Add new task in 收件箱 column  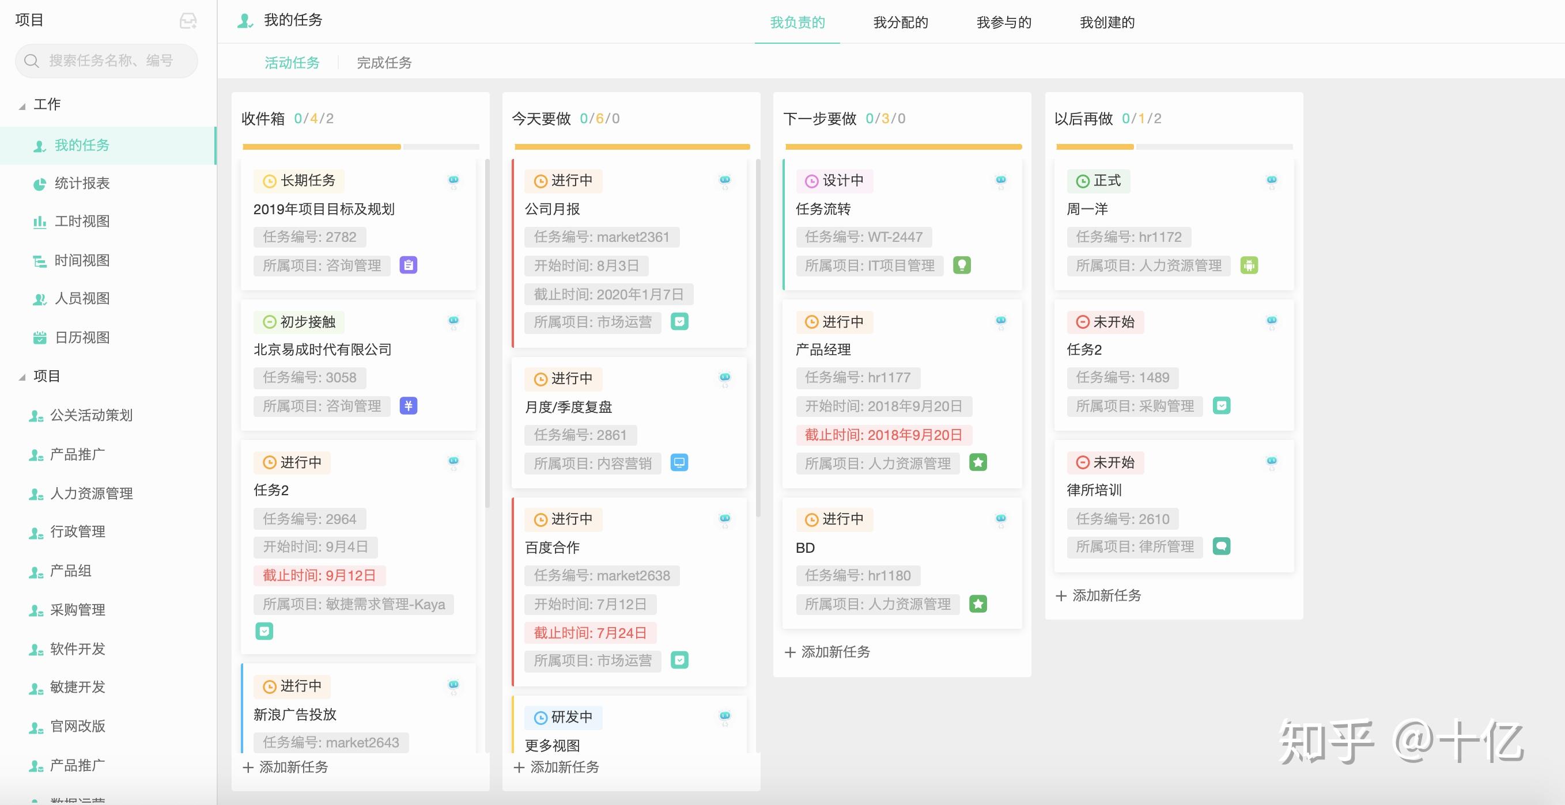[286, 768]
